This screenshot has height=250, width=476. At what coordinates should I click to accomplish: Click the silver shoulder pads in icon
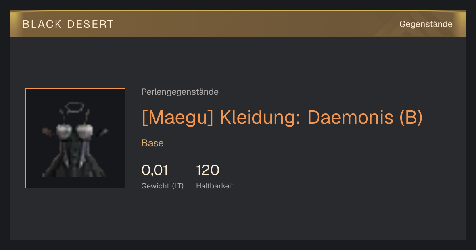(75, 130)
